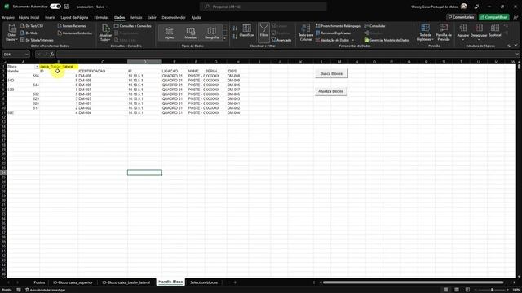This screenshot has width=522, height=293.
Task: Choose the Geografia data type
Action: (x=212, y=33)
